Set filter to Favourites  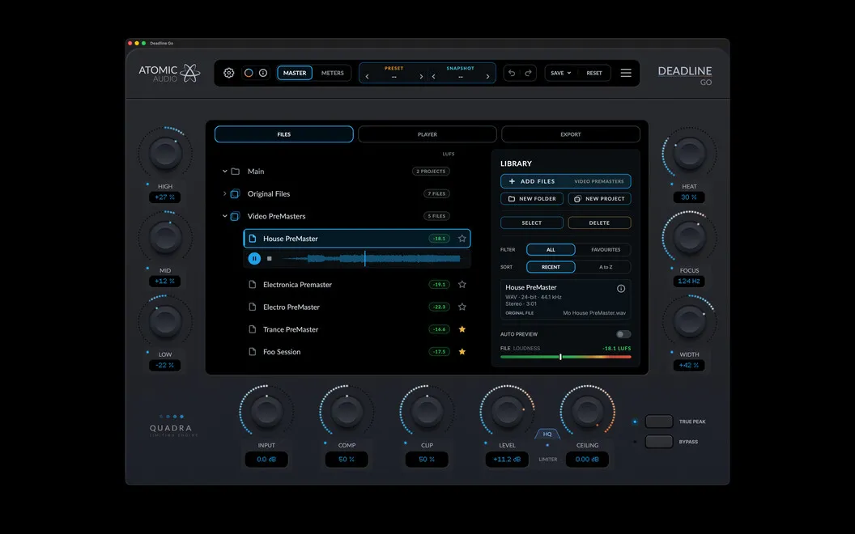pos(606,249)
